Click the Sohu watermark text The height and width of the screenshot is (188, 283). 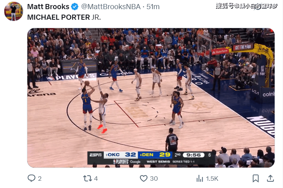pos(247,6)
